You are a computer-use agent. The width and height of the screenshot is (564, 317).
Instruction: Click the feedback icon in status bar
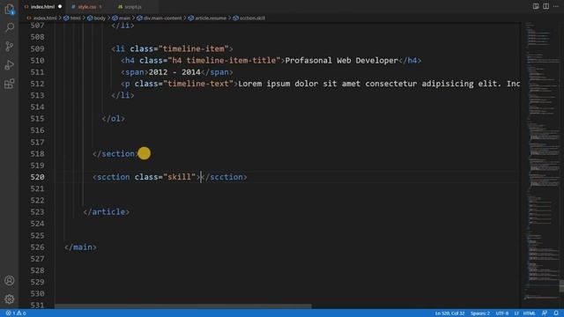[545, 313]
